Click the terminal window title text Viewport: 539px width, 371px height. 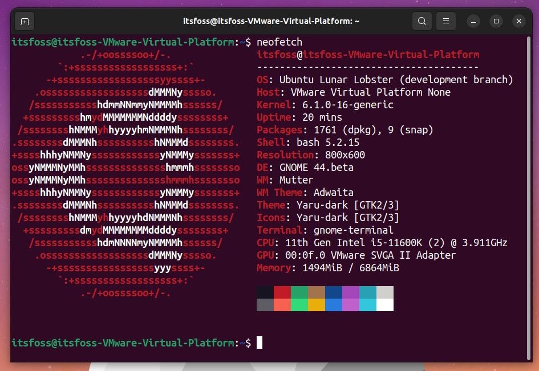[271, 21]
